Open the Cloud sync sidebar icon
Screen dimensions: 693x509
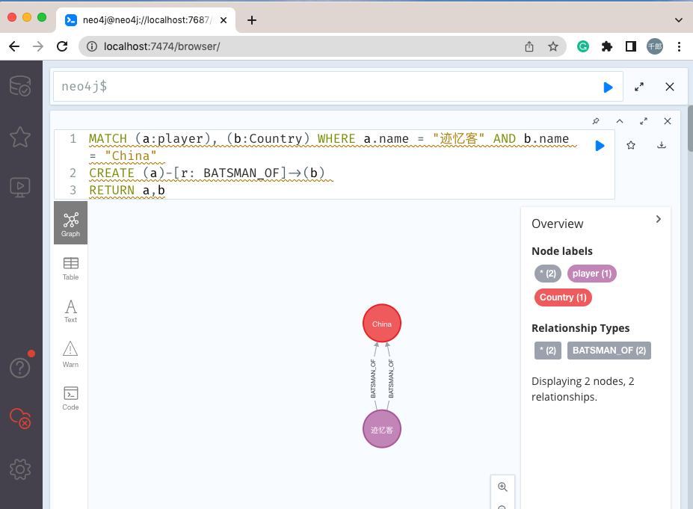[20, 418]
